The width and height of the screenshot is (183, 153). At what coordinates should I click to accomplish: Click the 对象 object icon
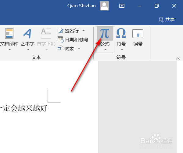coord(60,48)
